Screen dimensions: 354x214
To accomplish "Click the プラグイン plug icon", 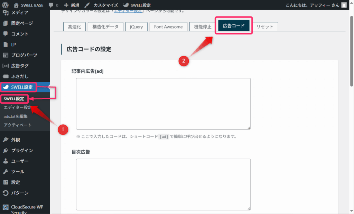I will tap(6, 150).
